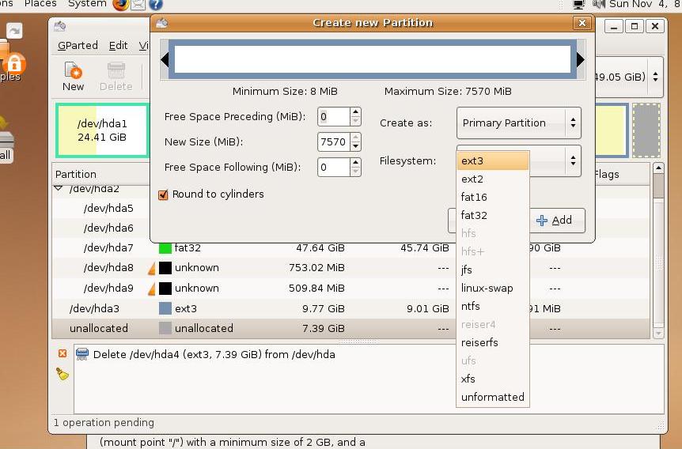
Task: Click the broom icon to clear operations
Action: 63,373
